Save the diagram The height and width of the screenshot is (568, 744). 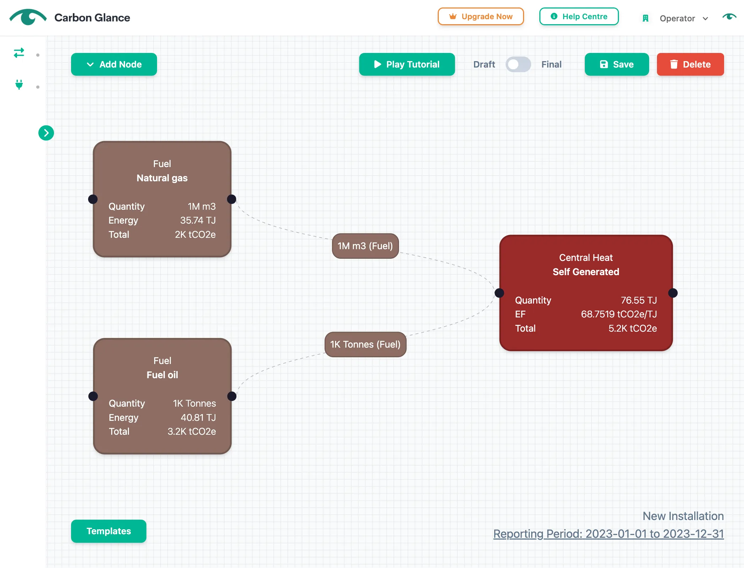pyautogui.click(x=617, y=64)
